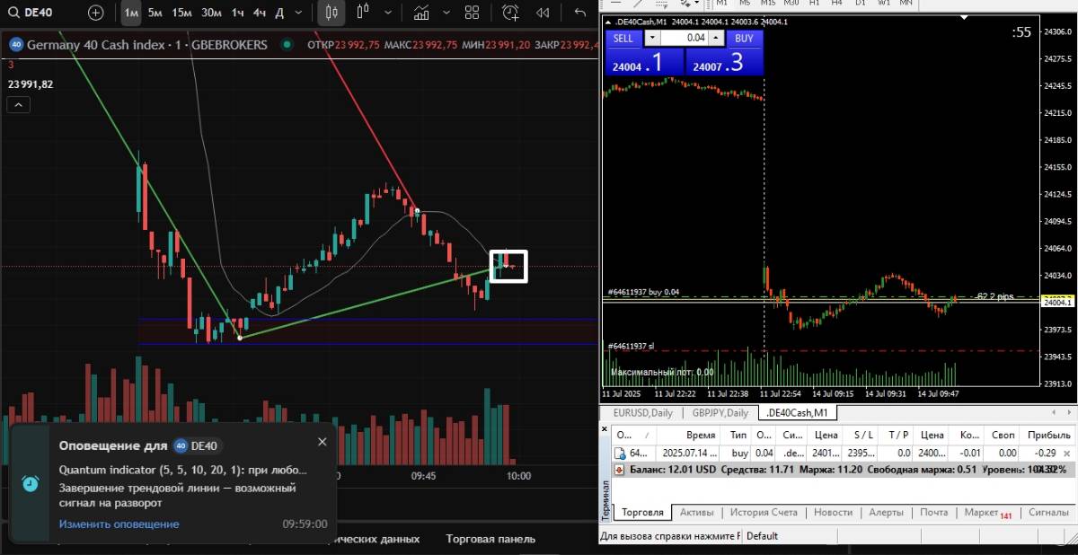Image resolution: width=1078 pixels, height=555 pixels.
Task: Start bar replay with rewind icon
Action: [x=543, y=13]
